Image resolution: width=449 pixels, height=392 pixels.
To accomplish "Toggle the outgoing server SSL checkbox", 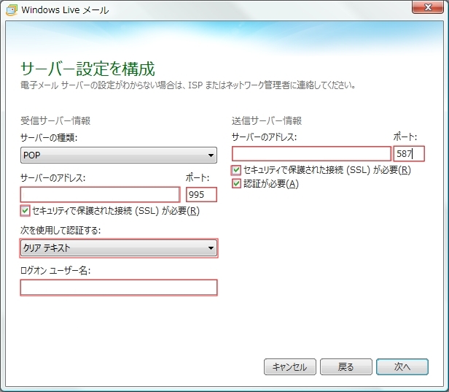I will coord(236,170).
